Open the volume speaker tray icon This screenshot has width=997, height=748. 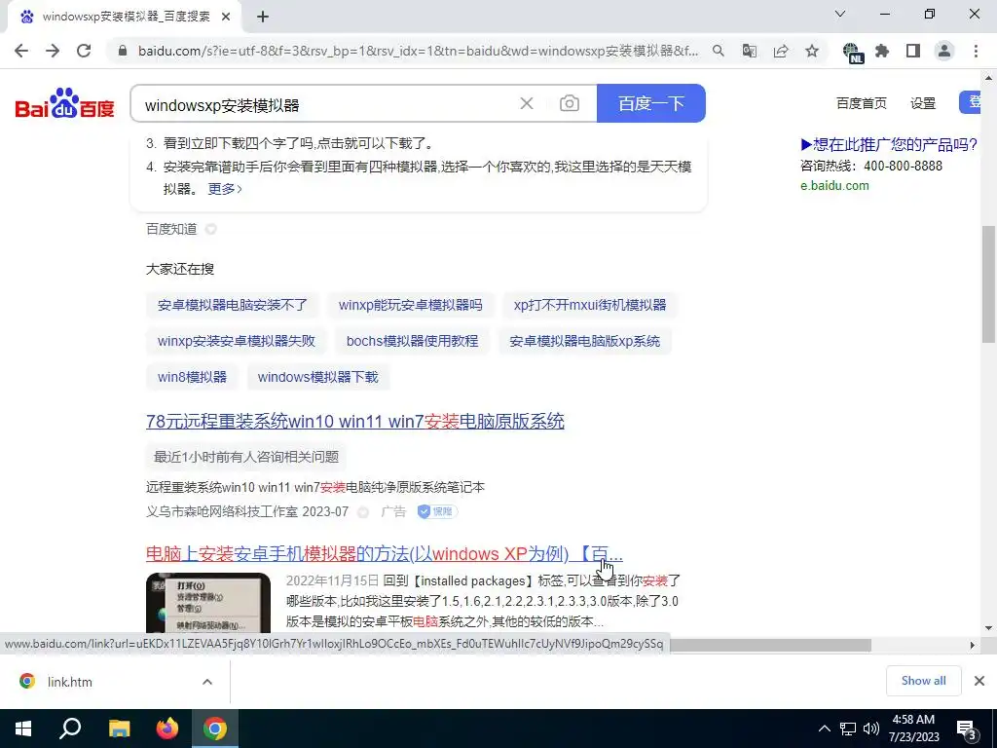click(871, 729)
